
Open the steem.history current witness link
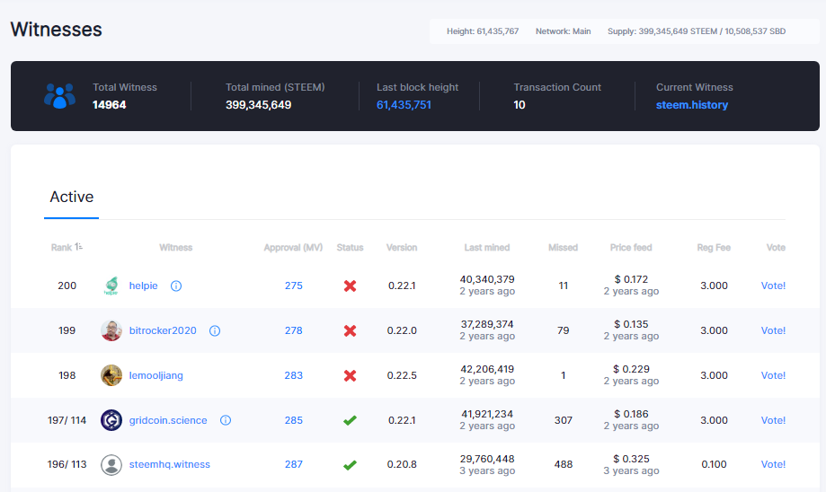pos(692,105)
